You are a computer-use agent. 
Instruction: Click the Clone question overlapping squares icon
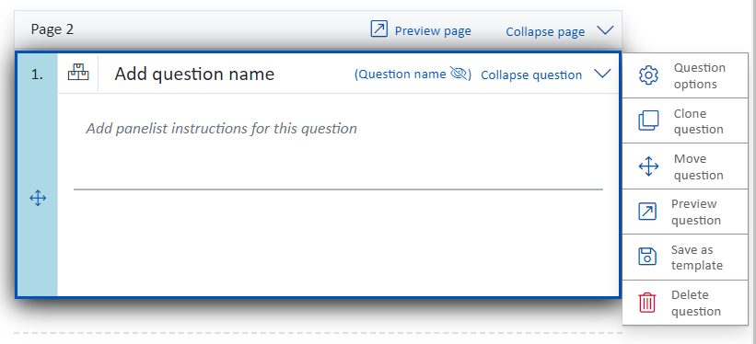648,120
